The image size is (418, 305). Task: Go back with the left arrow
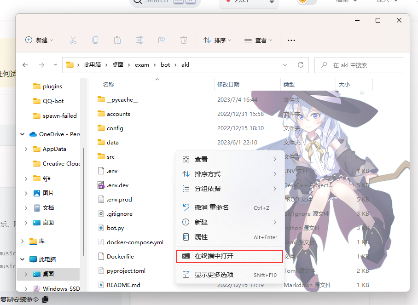(25, 65)
